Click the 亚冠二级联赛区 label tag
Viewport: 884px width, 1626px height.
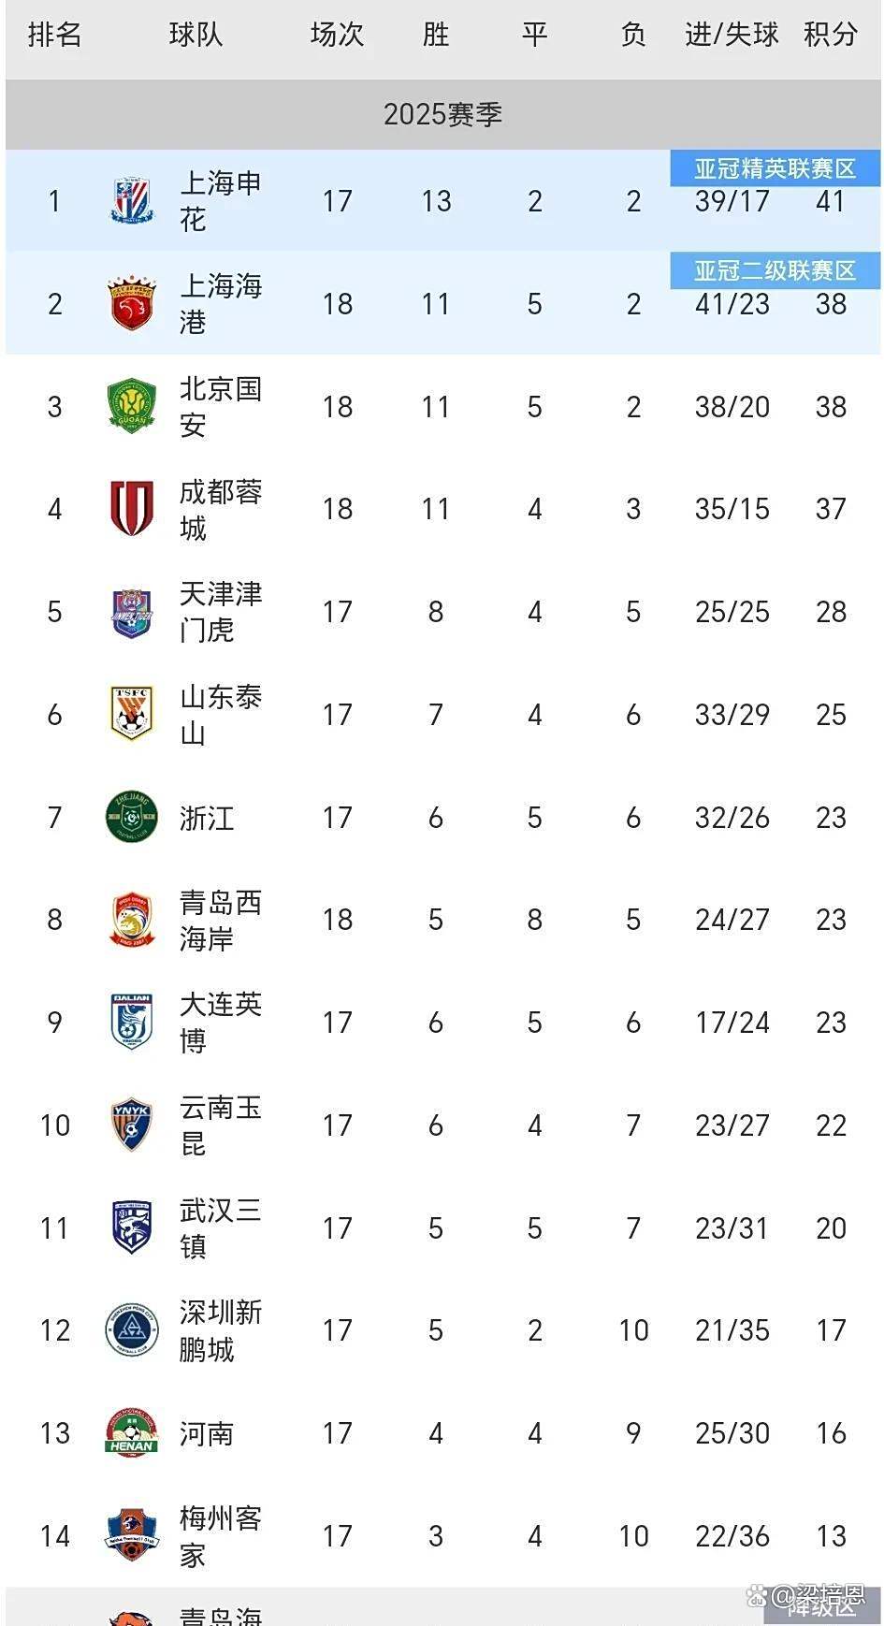775,271
